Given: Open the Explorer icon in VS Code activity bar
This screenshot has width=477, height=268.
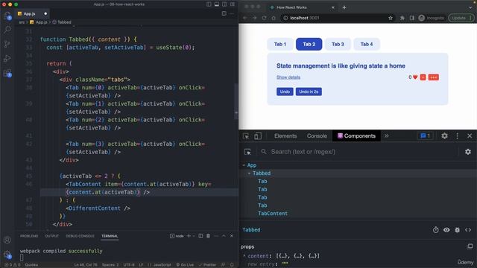Looking at the screenshot, I should tap(7, 16).
